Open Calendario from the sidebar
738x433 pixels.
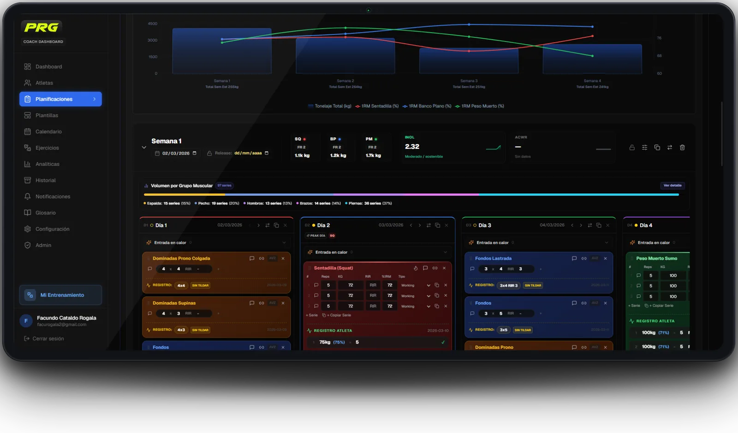tap(60, 132)
